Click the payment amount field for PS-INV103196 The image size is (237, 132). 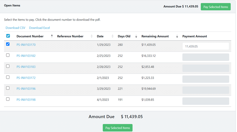[x=206, y=90]
